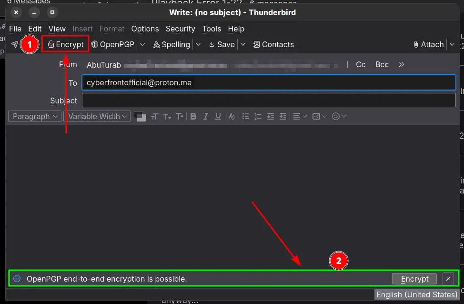The image size is (464, 304).
Task: Click the numbered list icon
Action: tap(258, 116)
